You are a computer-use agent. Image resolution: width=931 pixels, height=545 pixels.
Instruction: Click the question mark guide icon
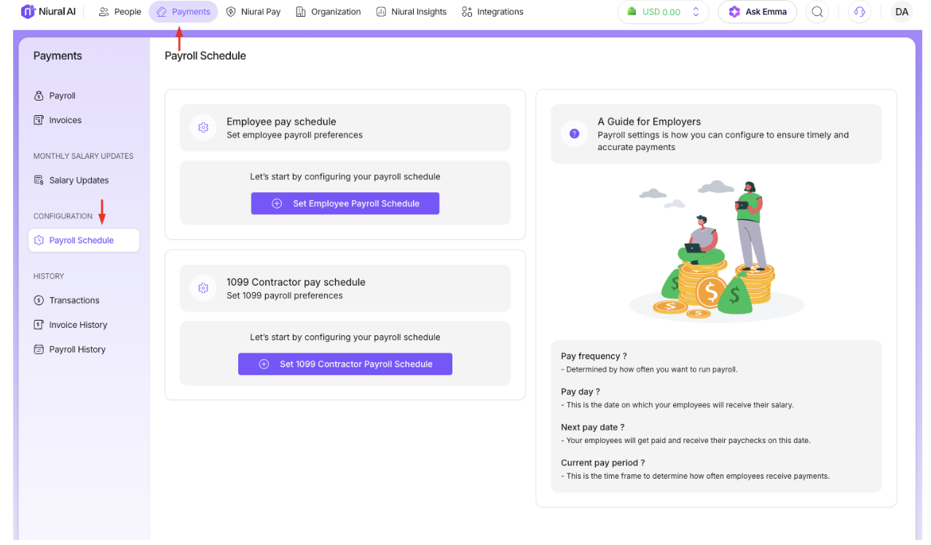click(x=574, y=133)
